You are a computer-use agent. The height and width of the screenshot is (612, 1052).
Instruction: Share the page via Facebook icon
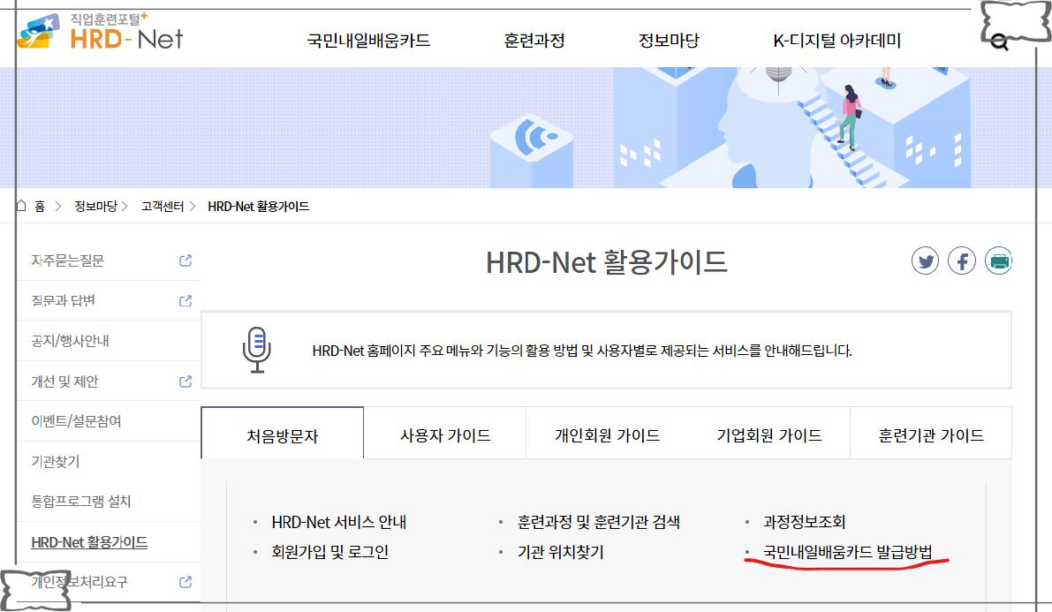pyautogui.click(x=961, y=260)
